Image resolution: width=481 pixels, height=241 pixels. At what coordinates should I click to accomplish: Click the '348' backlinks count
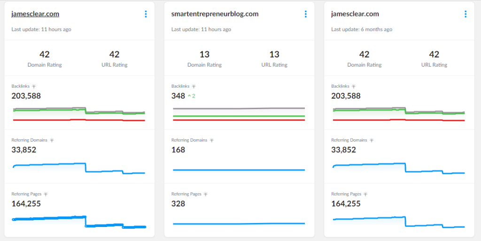click(178, 96)
